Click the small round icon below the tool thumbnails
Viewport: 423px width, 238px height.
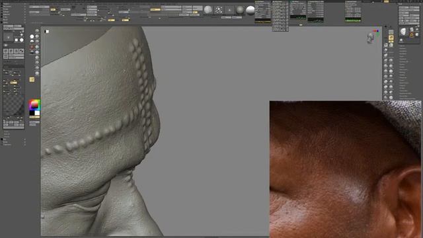(x=401, y=40)
